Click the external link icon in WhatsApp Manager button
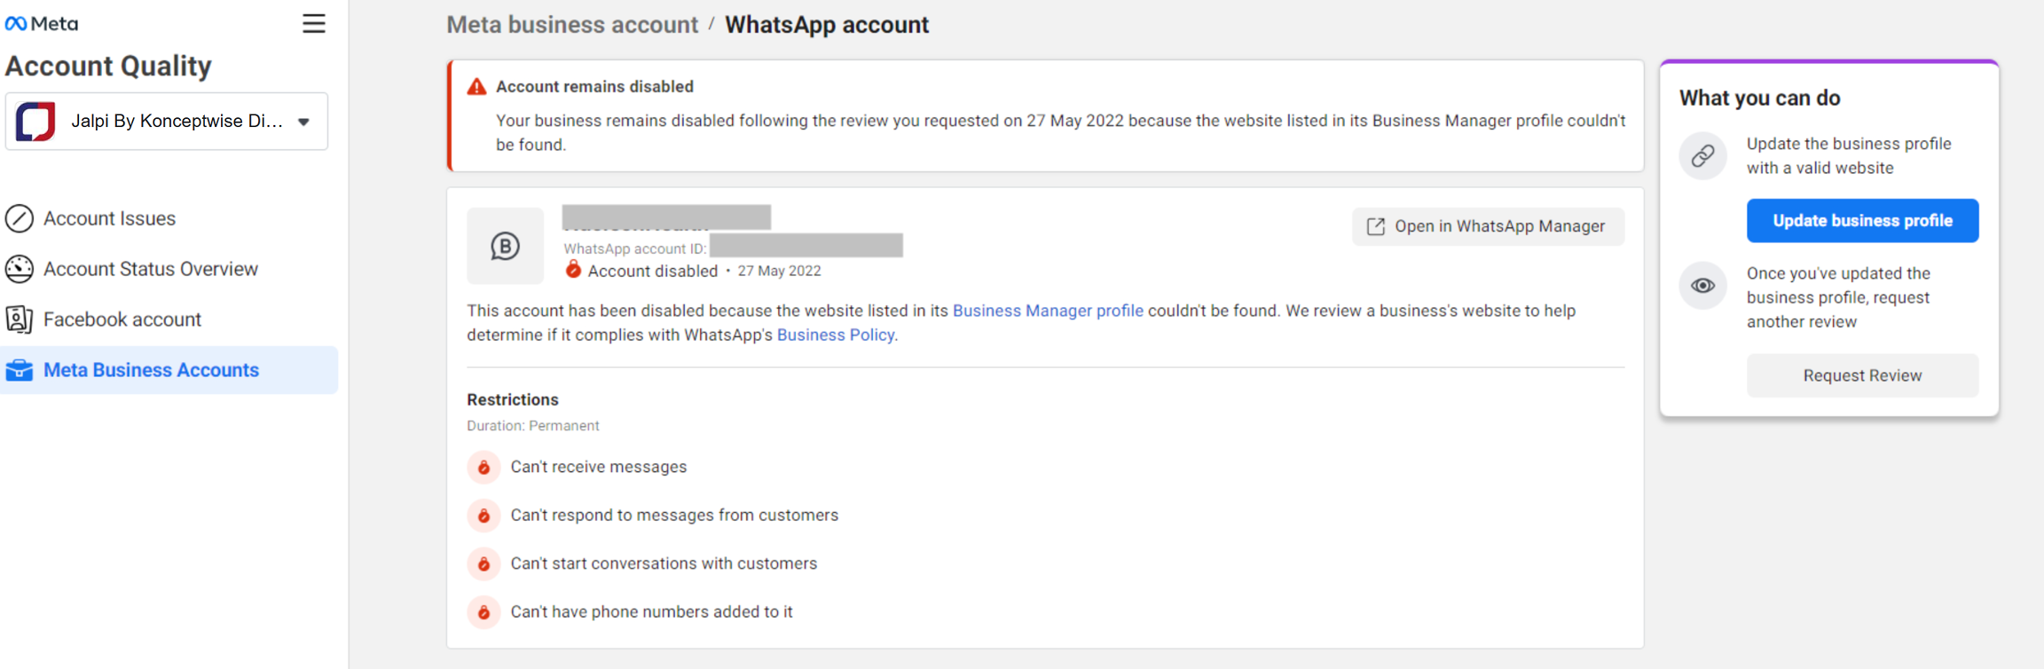This screenshot has width=2044, height=669. (x=1376, y=226)
